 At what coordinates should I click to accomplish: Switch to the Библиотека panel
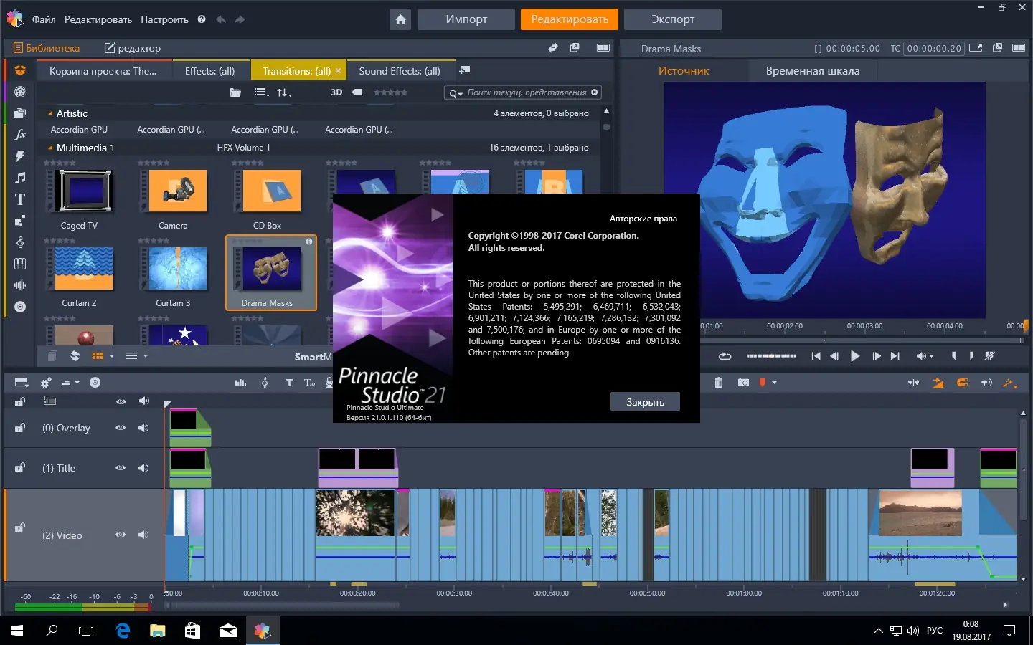(x=47, y=48)
